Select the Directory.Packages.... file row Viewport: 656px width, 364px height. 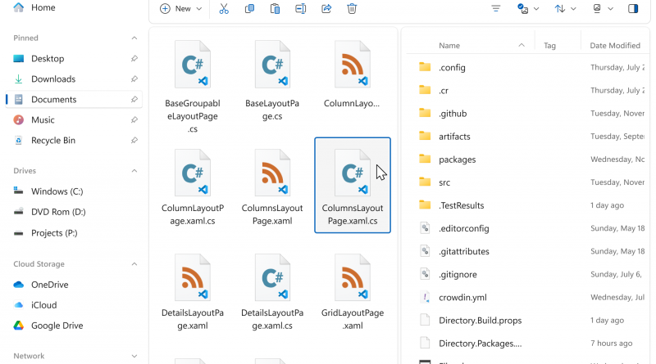click(528, 343)
